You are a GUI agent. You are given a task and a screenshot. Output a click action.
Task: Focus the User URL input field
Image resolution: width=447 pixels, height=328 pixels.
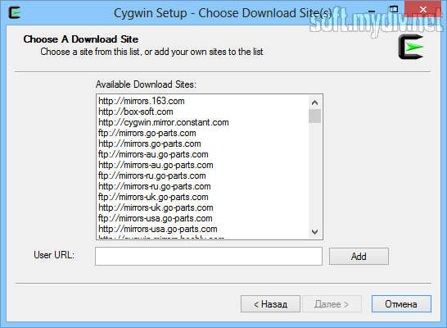tap(209, 256)
